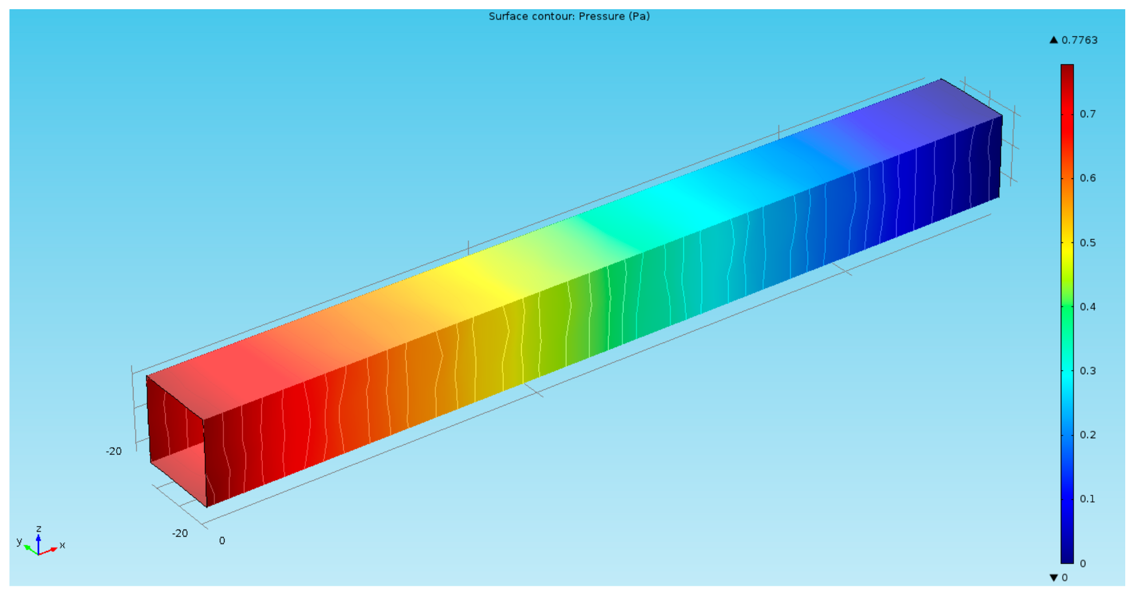Click the 0 axis tick label below duct

(222, 541)
